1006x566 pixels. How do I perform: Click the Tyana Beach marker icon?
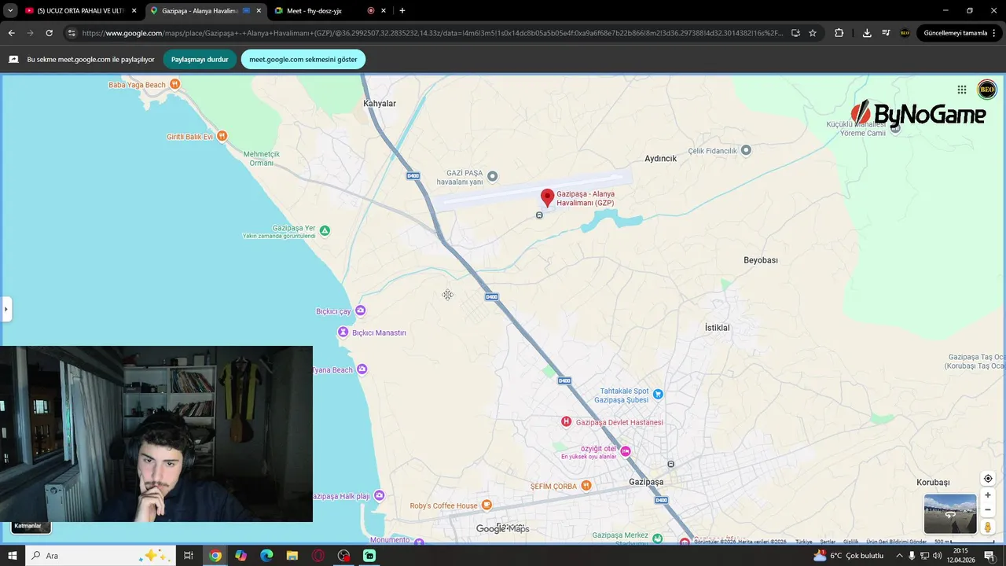click(x=362, y=369)
